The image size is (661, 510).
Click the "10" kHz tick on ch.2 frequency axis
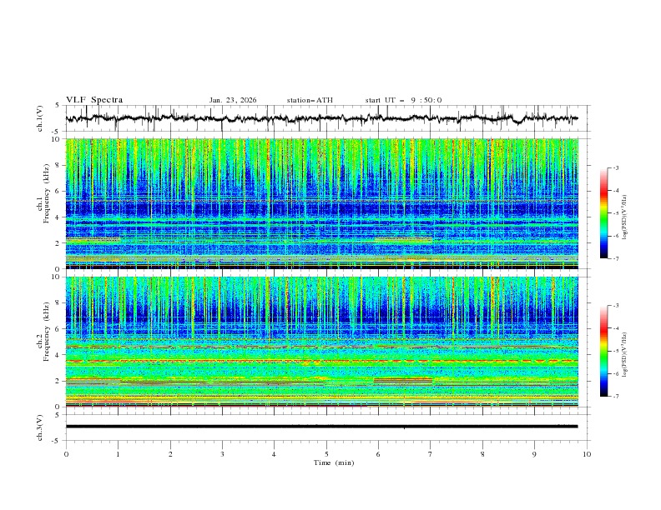click(x=58, y=277)
